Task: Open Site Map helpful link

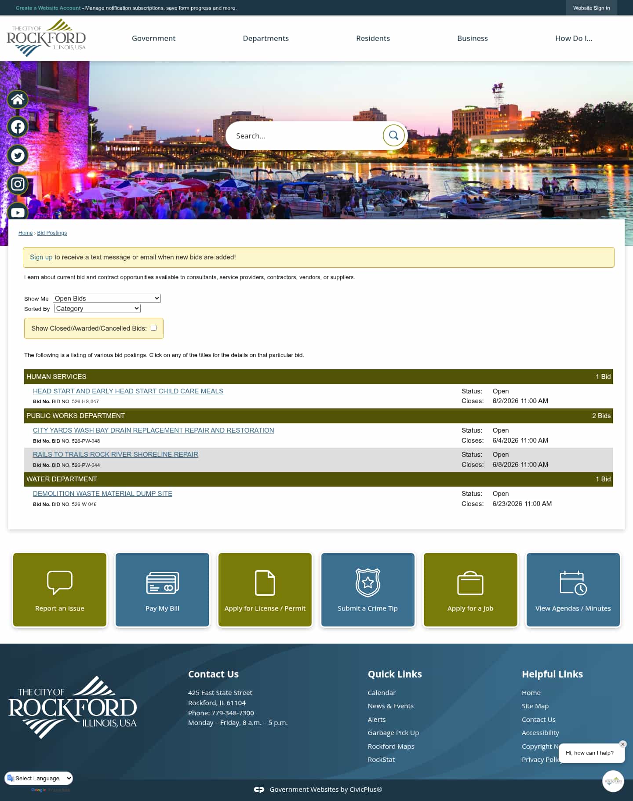Action: click(535, 706)
